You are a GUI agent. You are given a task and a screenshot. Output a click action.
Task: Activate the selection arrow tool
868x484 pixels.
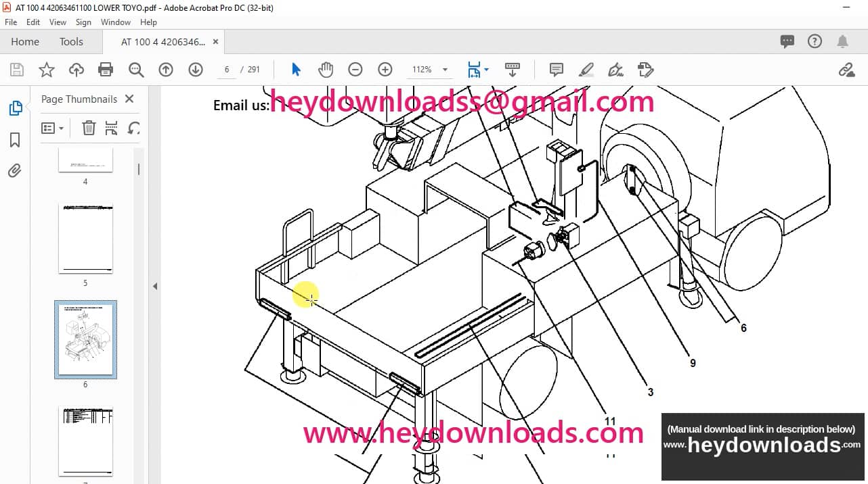pos(296,70)
